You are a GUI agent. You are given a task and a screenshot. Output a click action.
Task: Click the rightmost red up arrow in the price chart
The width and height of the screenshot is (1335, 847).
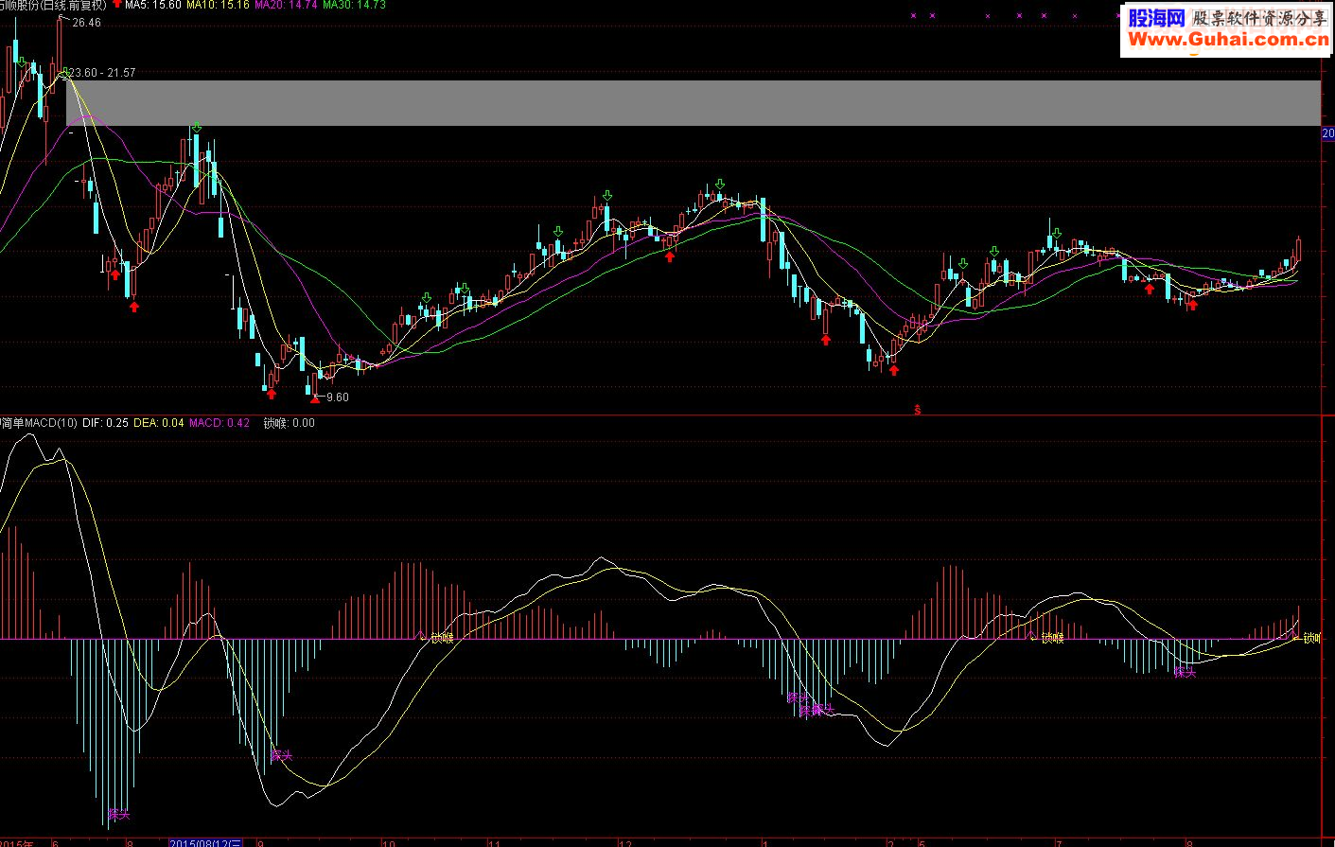coord(1192,305)
